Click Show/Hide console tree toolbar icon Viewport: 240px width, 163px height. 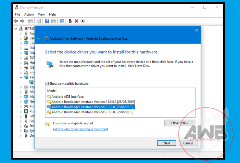30,21
